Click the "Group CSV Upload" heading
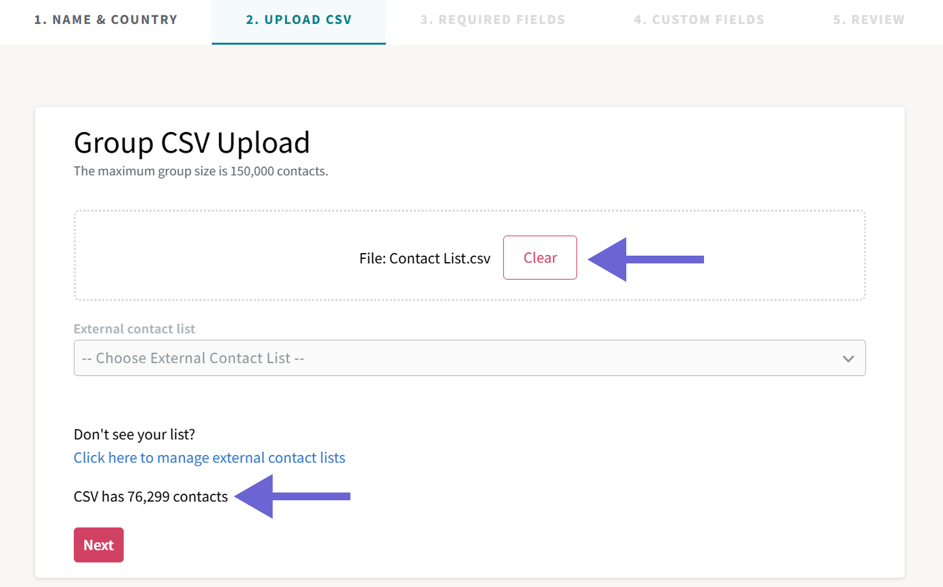This screenshot has height=587, width=943. click(192, 142)
